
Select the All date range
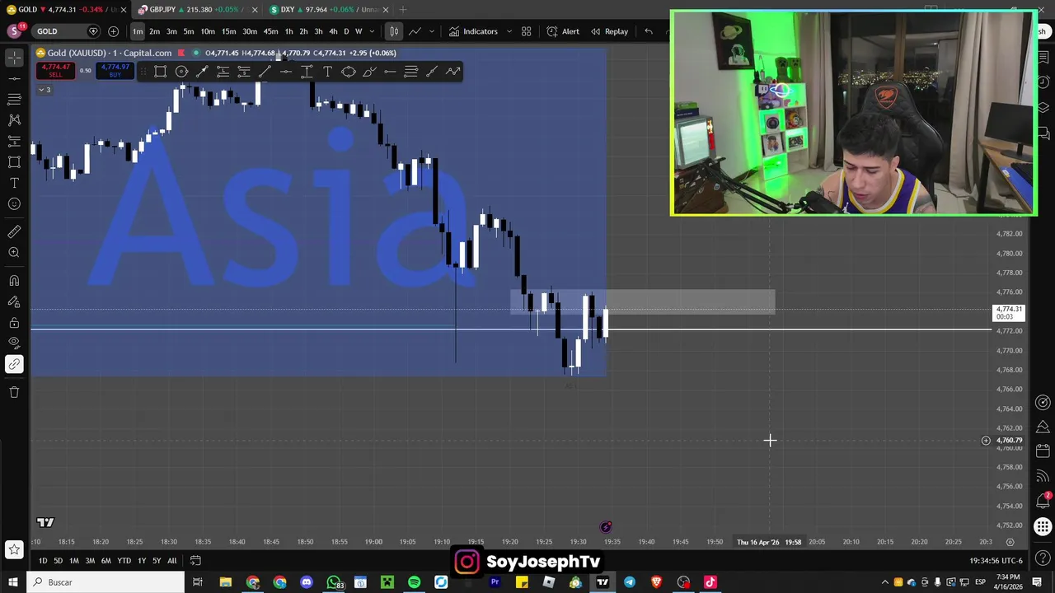click(x=171, y=561)
